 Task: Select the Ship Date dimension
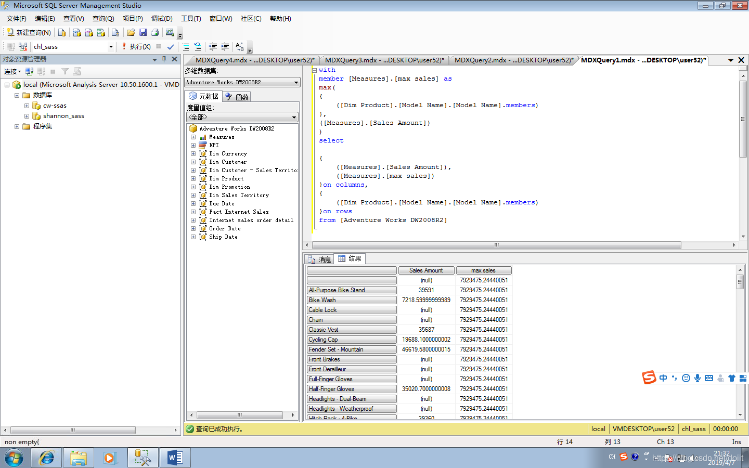coord(223,237)
